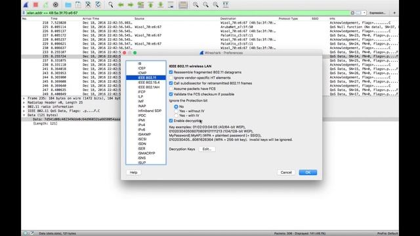Restart the current capture
Viewport: 420px width, 236px height.
[45, 5]
